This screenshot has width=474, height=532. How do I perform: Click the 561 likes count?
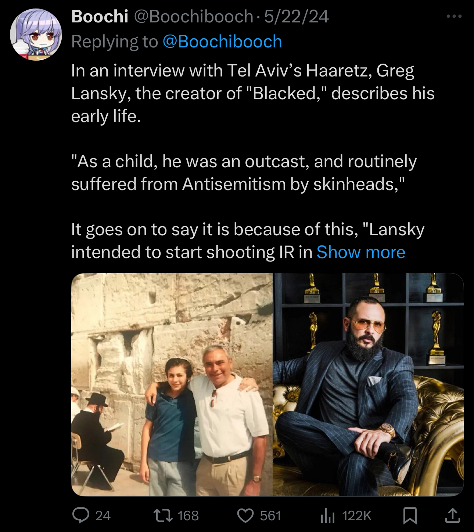(270, 515)
